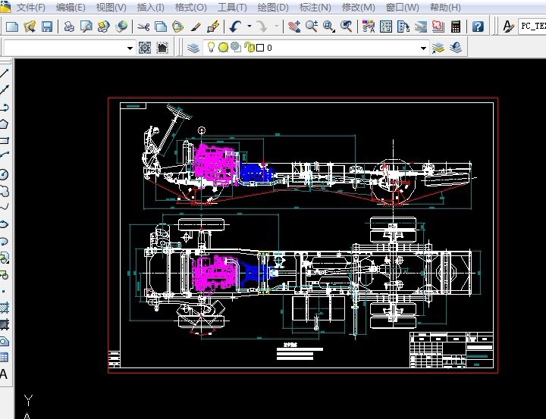
Task: Open the 帮助(H) menu
Action: (445, 7)
